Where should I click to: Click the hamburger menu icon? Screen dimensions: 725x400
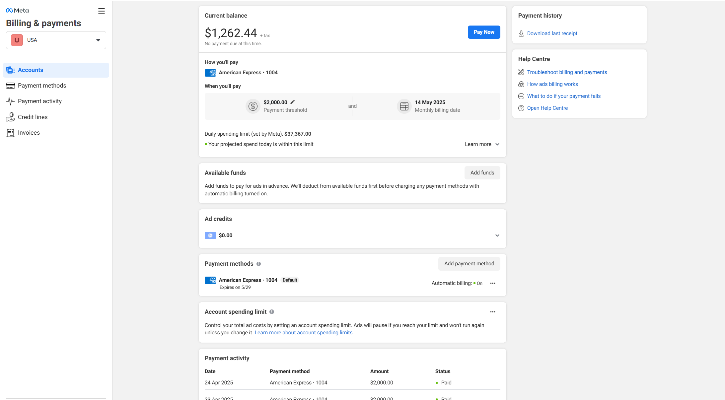pos(102,11)
